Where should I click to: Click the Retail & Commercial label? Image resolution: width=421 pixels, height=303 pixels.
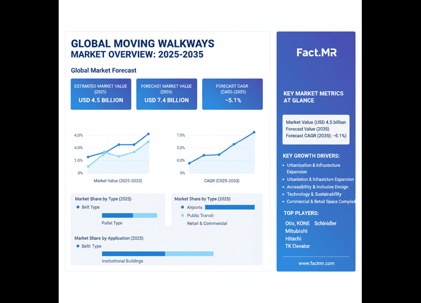pyautogui.click(x=207, y=223)
